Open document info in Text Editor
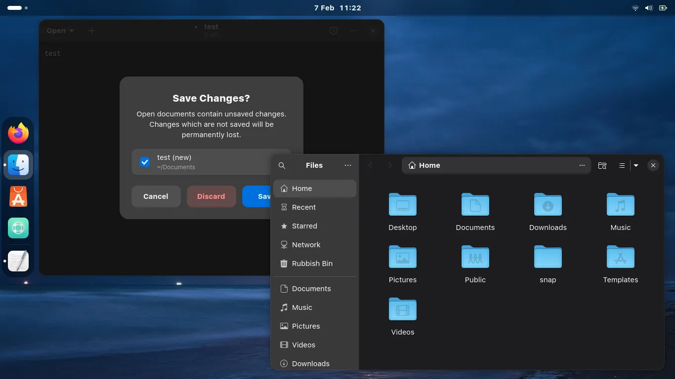 (x=334, y=31)
